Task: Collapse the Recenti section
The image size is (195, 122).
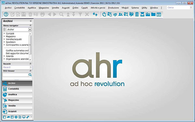Action: tap(30, 64)
